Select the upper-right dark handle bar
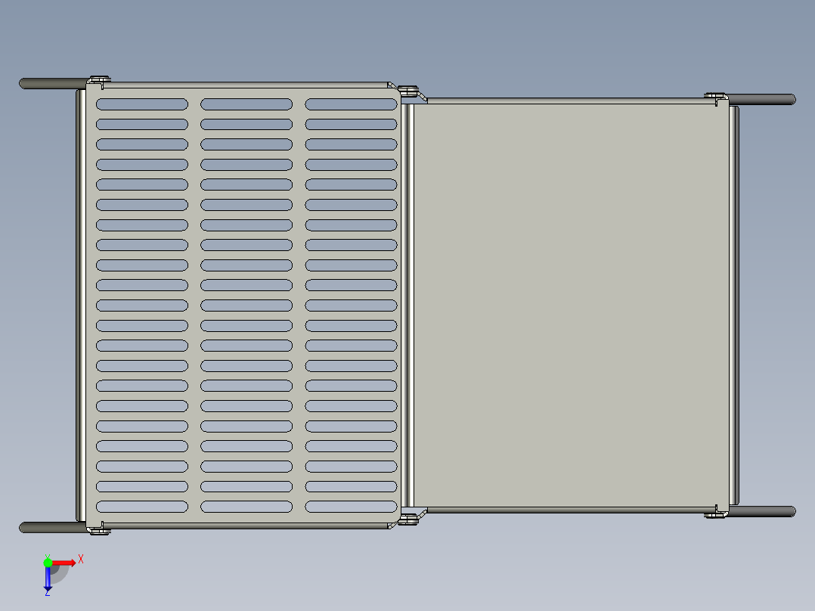The width and height of the screenshot is (815, 611). tap(761, 99)
